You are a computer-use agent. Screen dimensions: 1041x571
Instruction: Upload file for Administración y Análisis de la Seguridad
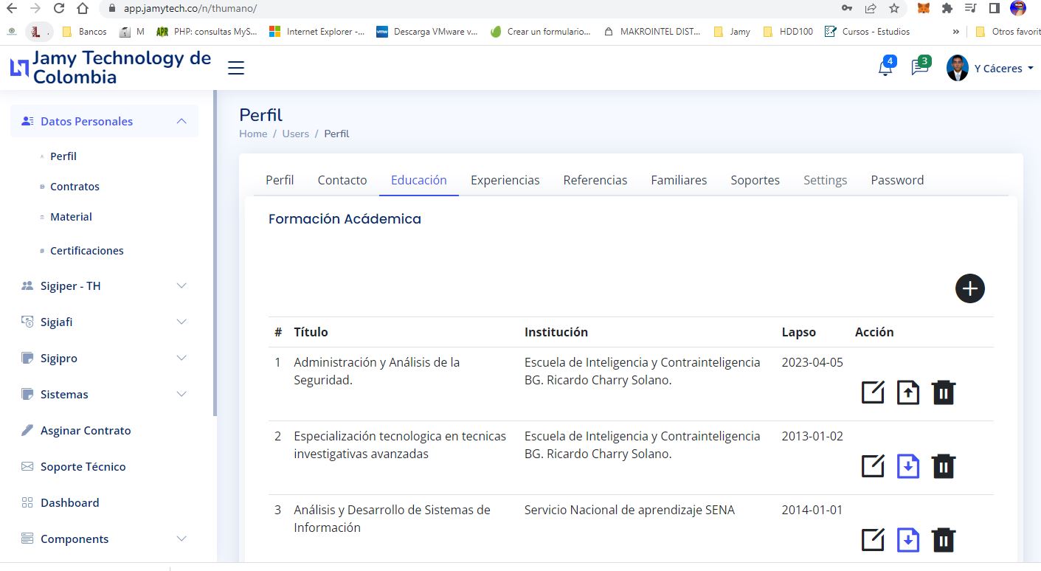[907, 392]
